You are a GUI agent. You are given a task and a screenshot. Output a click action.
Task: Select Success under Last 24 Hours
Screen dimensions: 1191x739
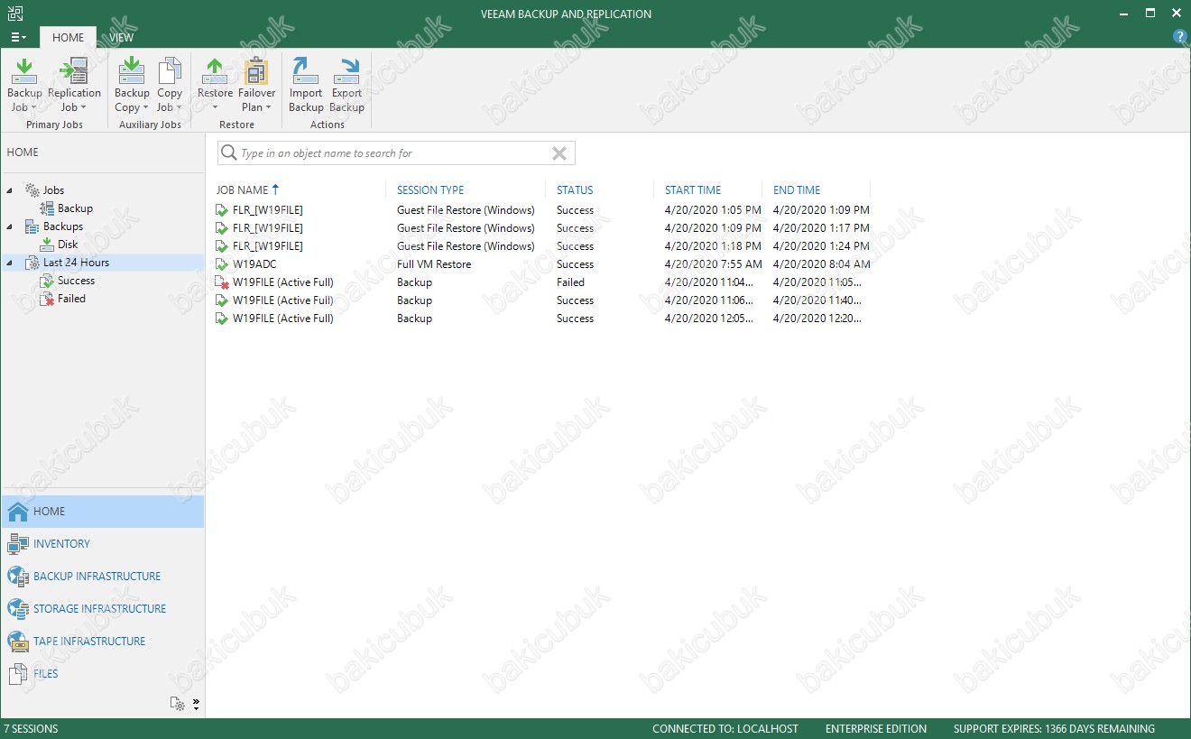[x=76, y=281]
